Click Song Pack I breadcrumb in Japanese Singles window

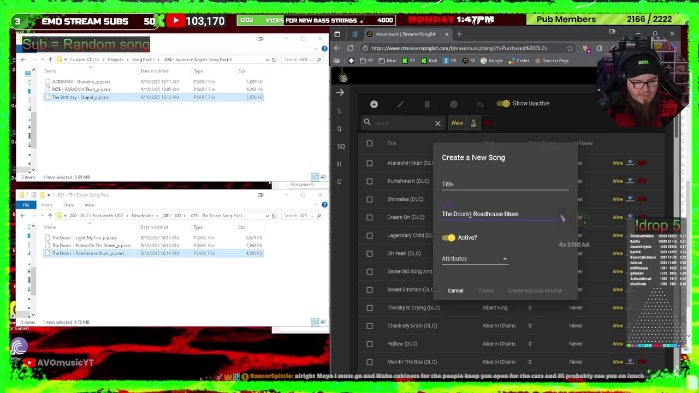pyautogui.click(x=143, y=59)
